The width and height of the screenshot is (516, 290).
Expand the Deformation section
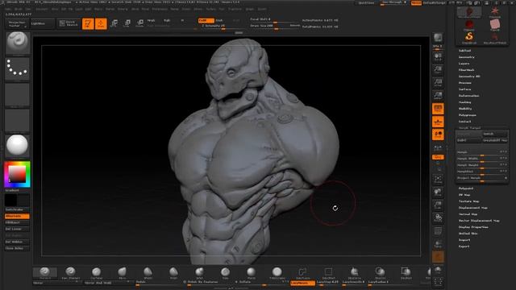468,96
